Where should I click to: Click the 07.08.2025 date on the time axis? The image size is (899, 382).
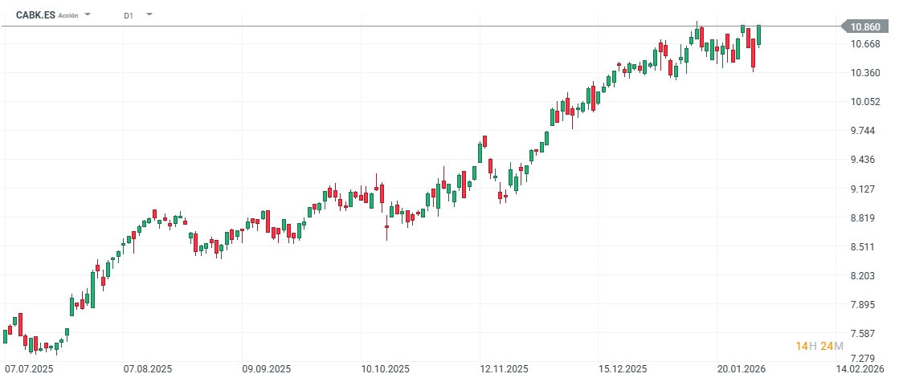pos(148,369)
